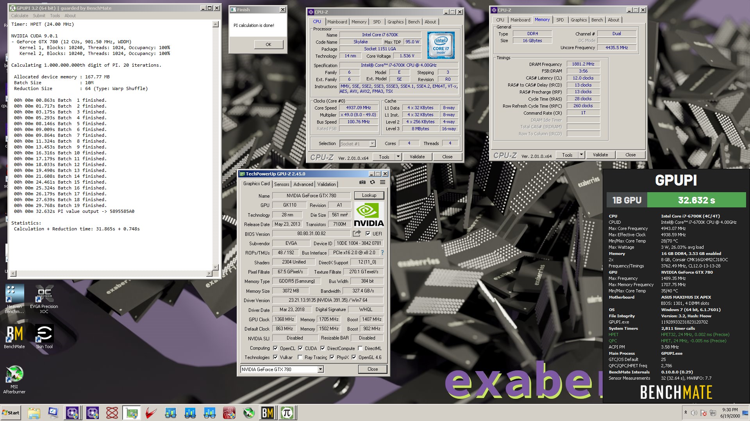Take a GPU-Z screenshot with camera icon
The image size is (750, 421).
[x=362, y=182]
